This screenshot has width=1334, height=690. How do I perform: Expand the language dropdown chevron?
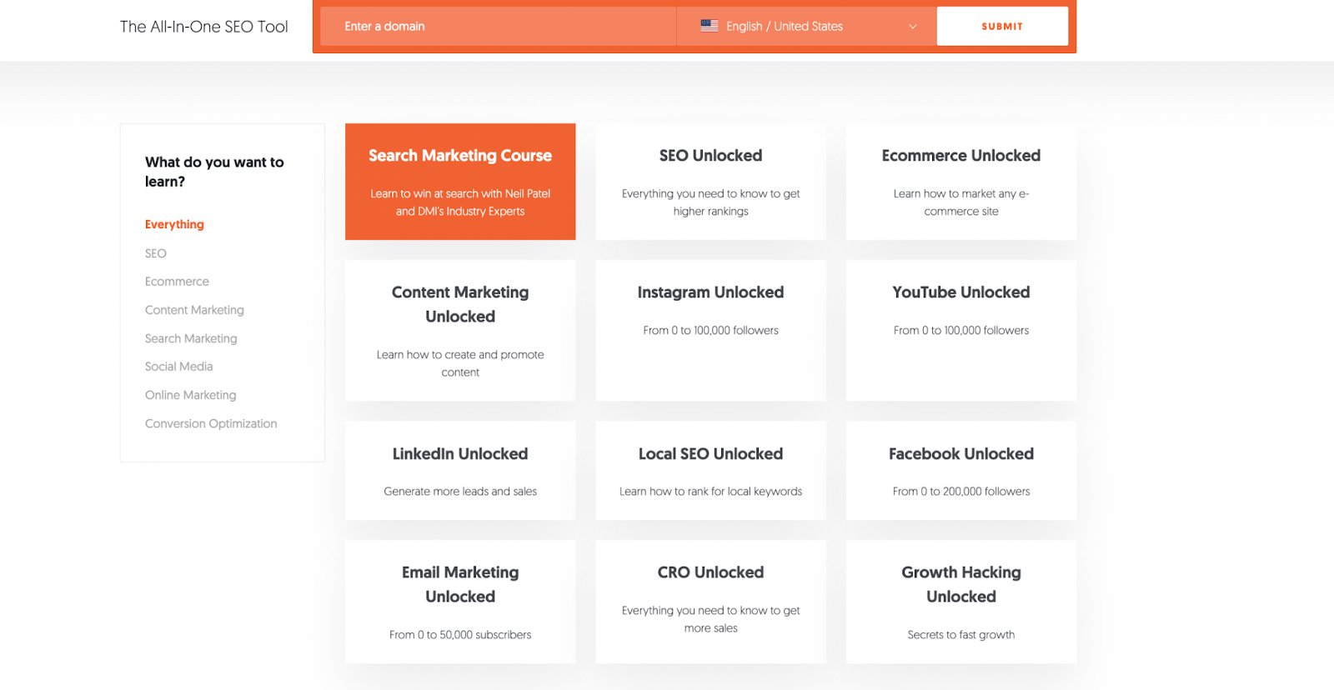912,27
